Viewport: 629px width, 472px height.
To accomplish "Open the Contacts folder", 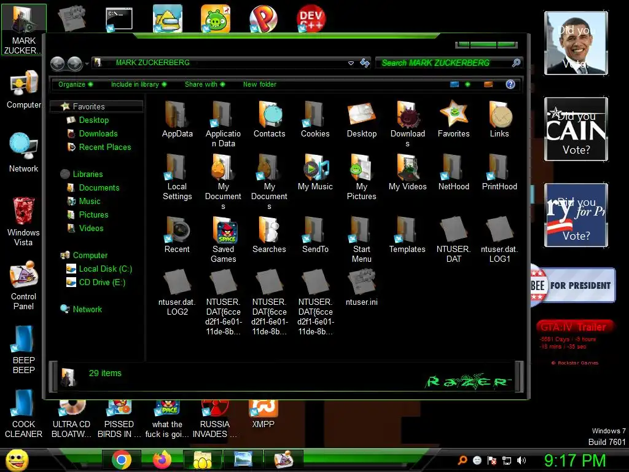I will pos(269,119).
